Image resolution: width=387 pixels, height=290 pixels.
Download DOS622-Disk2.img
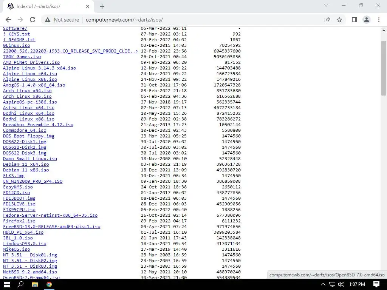(25, 148)
